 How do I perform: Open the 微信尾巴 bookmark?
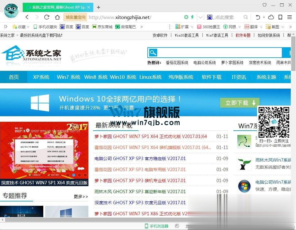coord(126,27)
